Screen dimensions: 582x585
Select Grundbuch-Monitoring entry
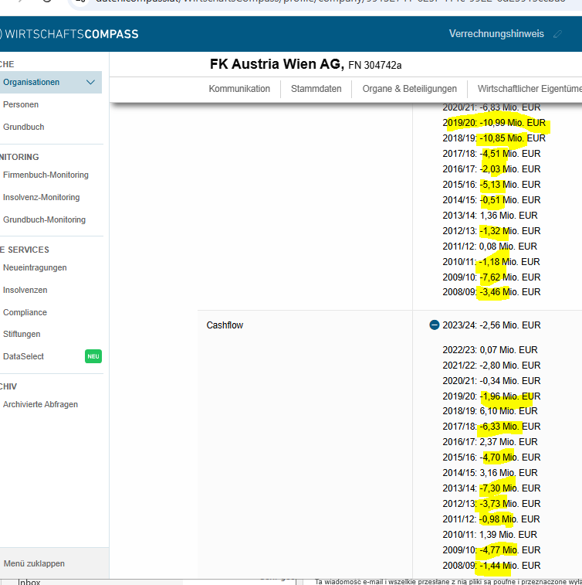(44, 219)
